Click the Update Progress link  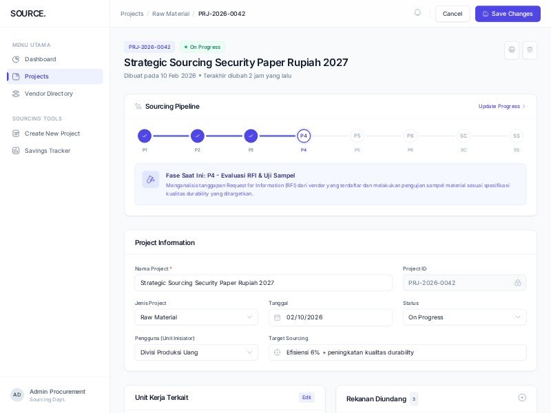(501, 107)
